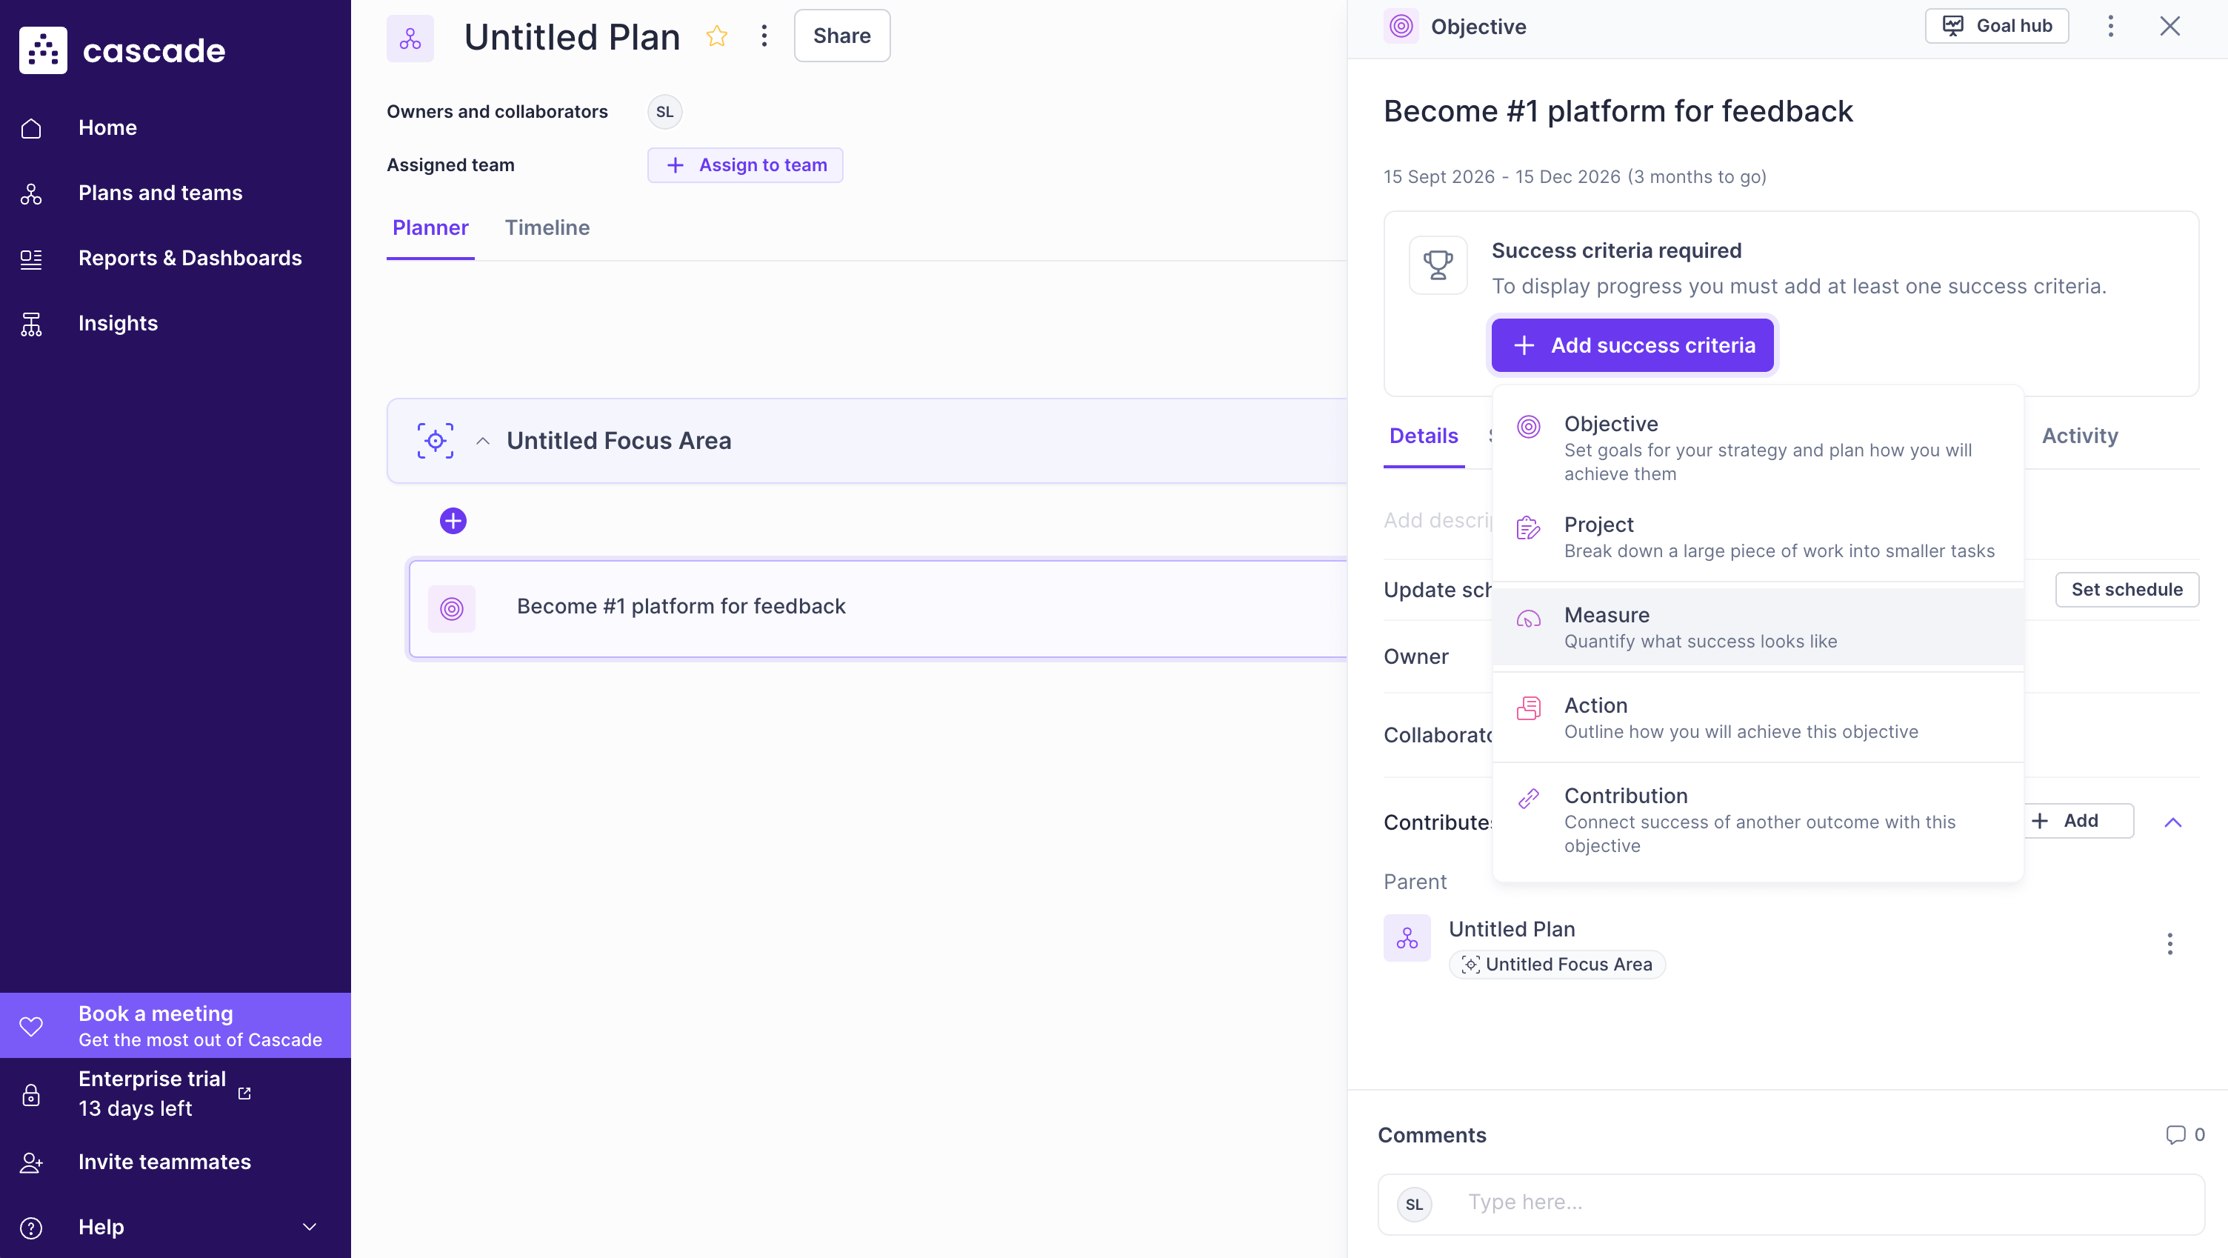This screenshot has width=2228, height=1258.
Task: Click the Untitled Focus Area tag
Action: 1556,965
